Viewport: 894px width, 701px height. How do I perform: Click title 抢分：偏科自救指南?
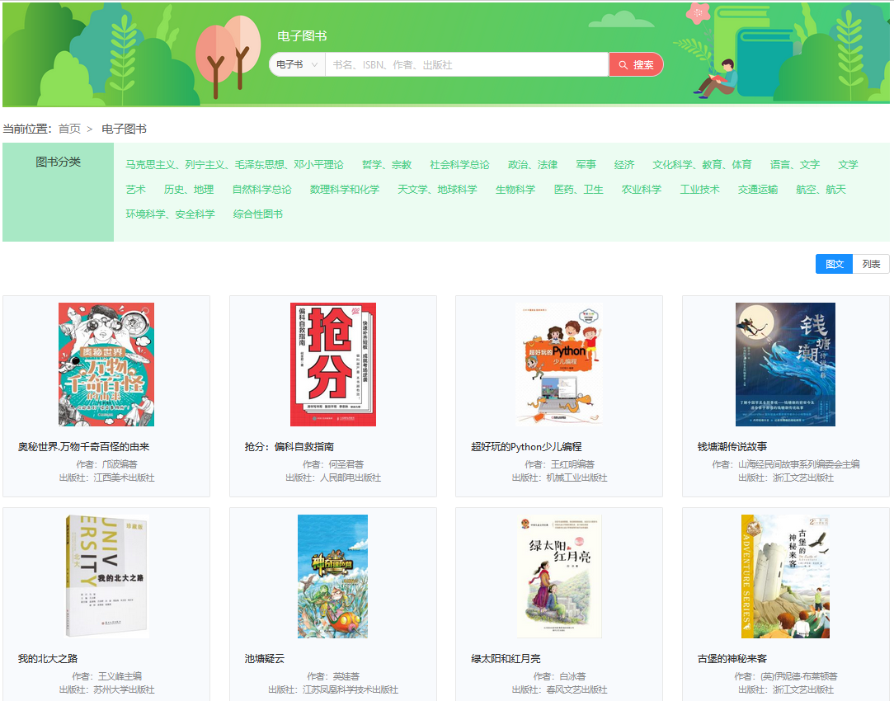click(x=289, y=447)
